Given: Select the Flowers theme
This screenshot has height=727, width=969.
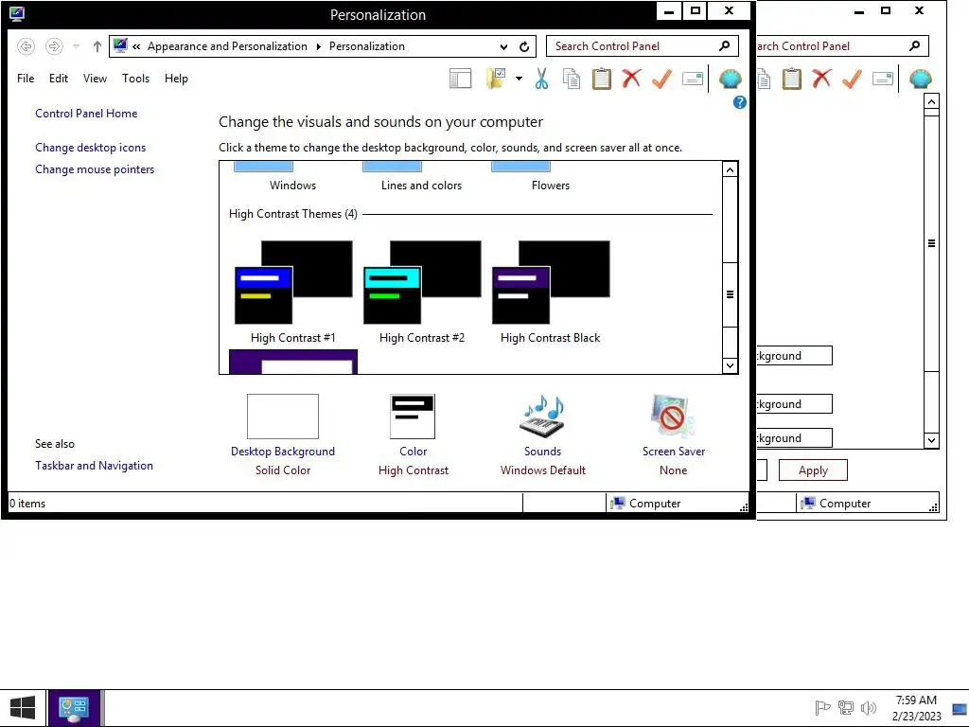Looking at the screenshot, I should coord(550,177).
